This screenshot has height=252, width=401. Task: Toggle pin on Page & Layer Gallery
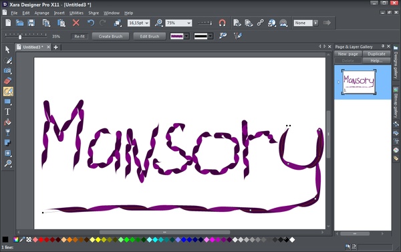[x=383, y=46]
